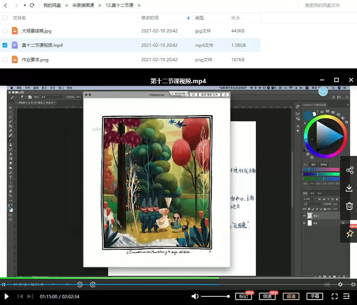Click the share icon in the right sidebar
This screenshot has height=305, width=357.
click(349, 170)
